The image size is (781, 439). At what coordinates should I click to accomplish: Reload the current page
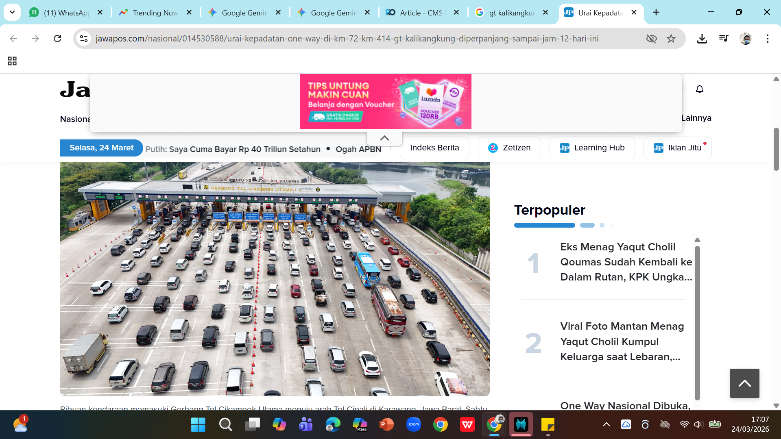(x=57, y=39)
